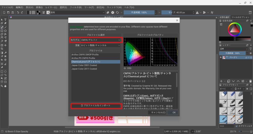Click the キャンセル(C) button

pyautogui.click(x=157, y=113)
